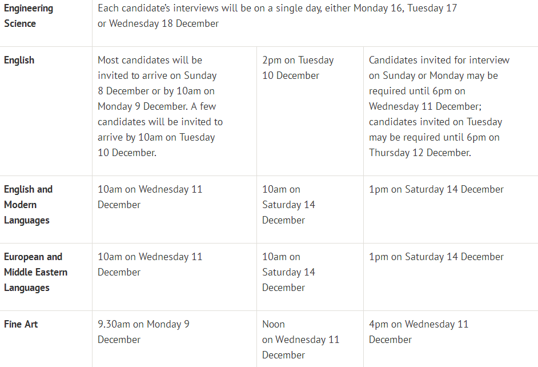Click English and Modern Languages 10am Saturday cell
This screenshot has width=538, height=367.
click(288, 205)
